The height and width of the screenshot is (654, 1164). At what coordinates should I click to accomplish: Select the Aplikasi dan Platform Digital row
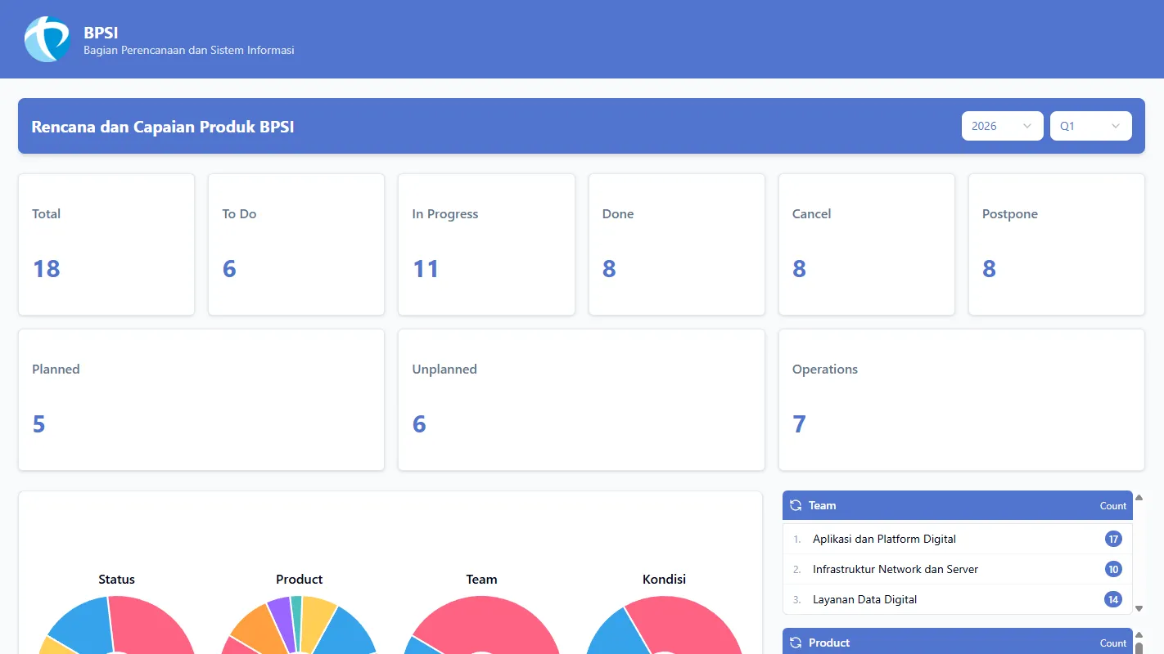pyautogui.click(x=884, y=539)
